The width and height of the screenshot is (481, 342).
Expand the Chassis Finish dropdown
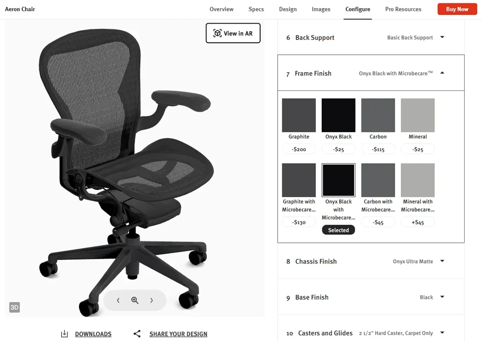pos(442,261)
